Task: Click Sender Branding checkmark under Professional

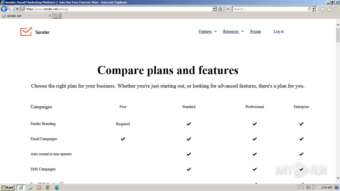Action: coord(255,124)
